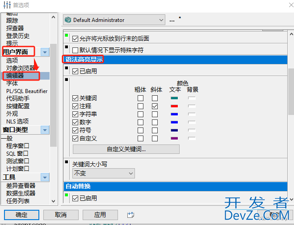This screenshot has width=294, height=225.
Task: Select 探查器 in the list
Action: tap(15, 28)
